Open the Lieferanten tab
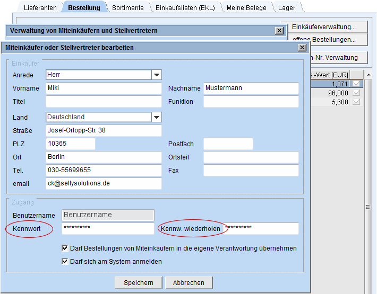The height and width of the screenshot is (294, 377). (40, 8)
